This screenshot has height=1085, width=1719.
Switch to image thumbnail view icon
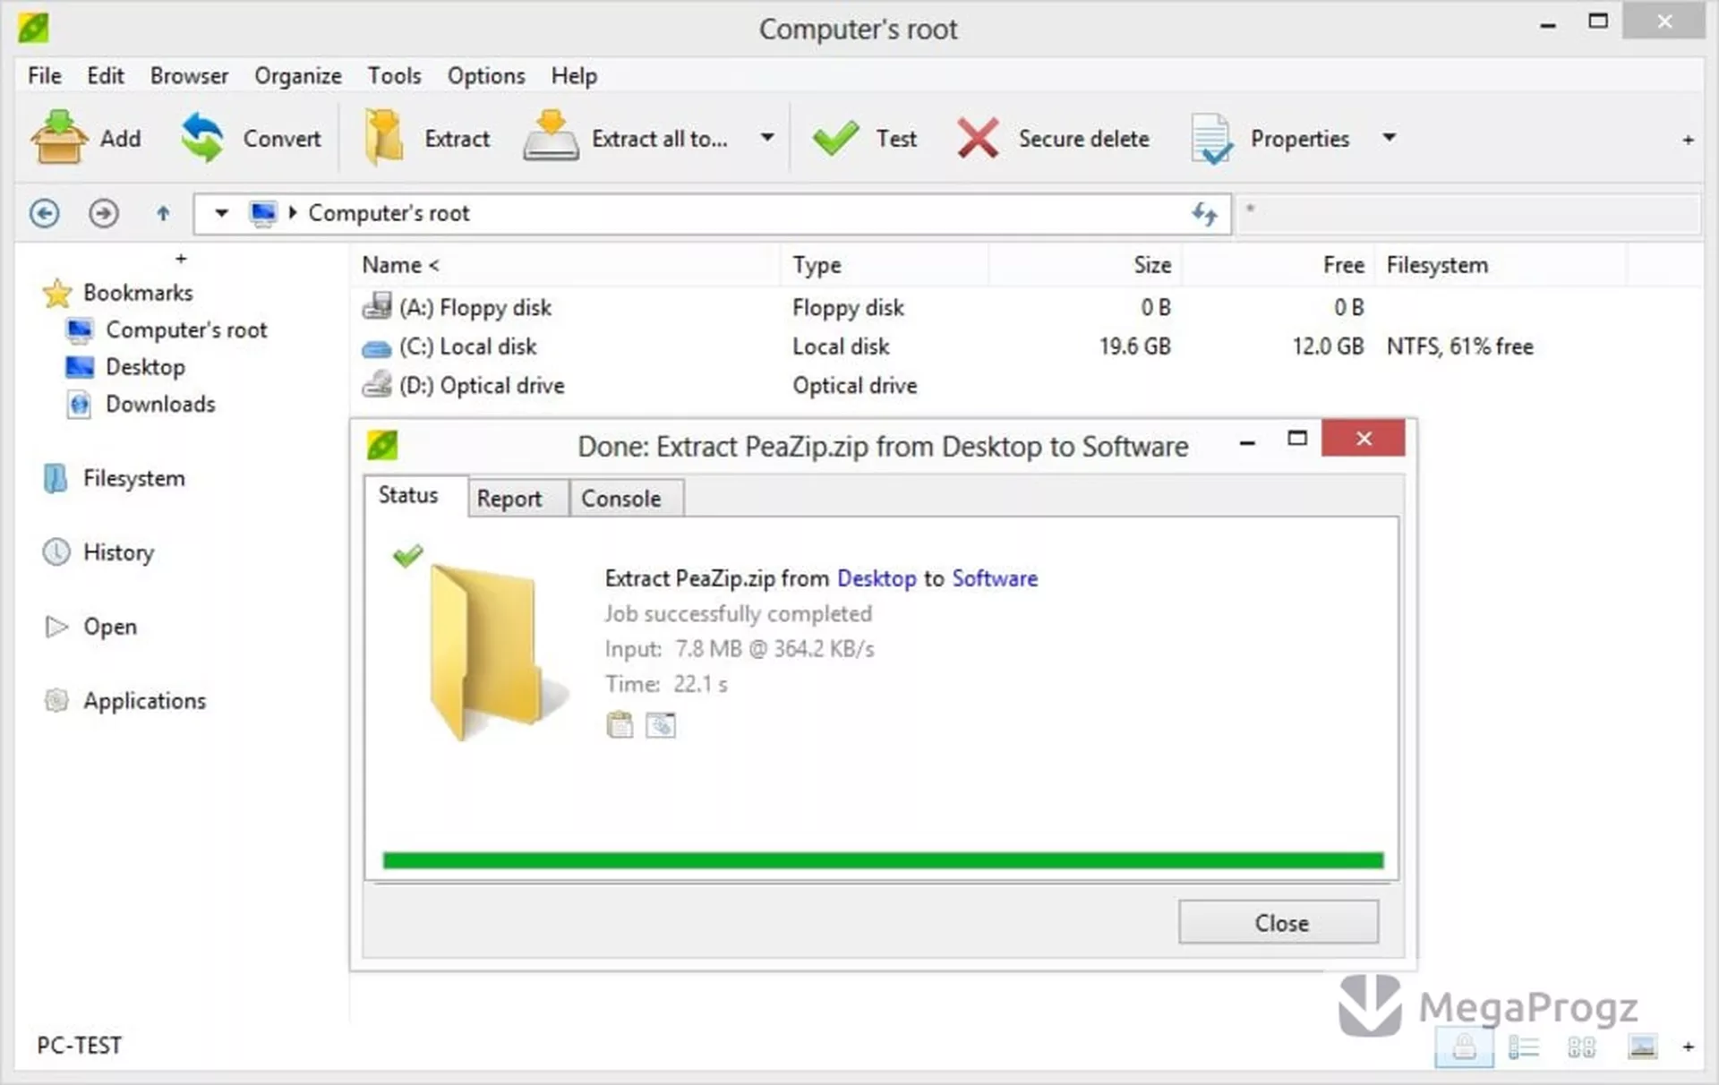[x=1643, y=1046]
